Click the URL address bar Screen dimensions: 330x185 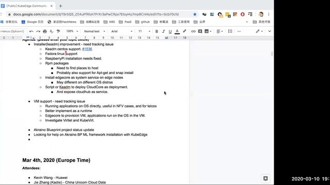96,14
